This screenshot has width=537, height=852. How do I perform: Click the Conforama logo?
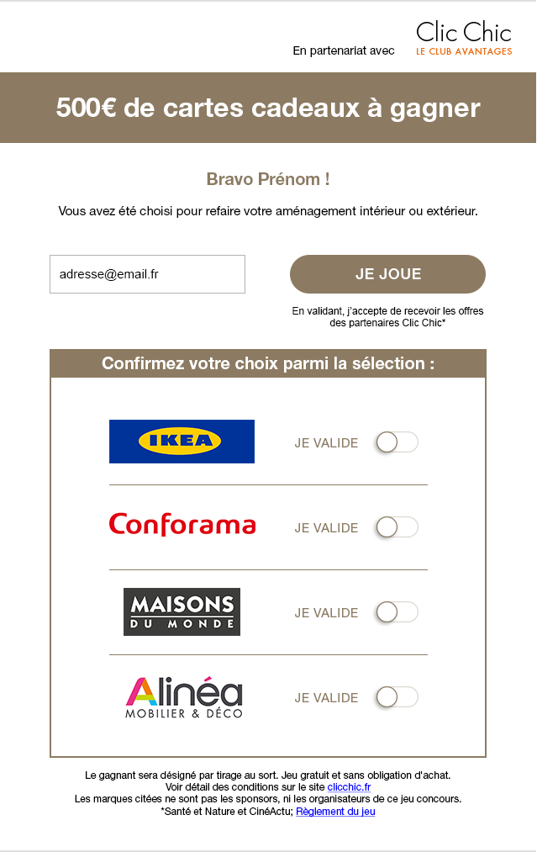(182, 525)
